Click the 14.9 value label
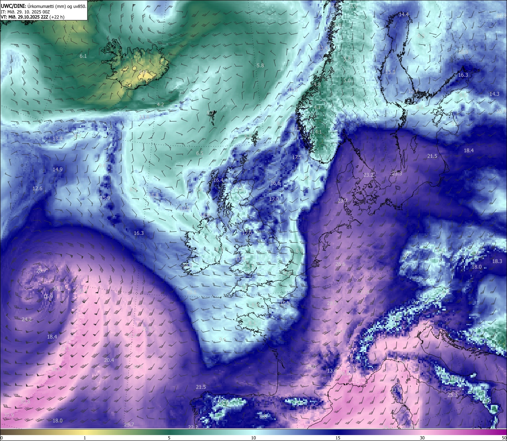The image size is (507, 441). coord(58,169)
